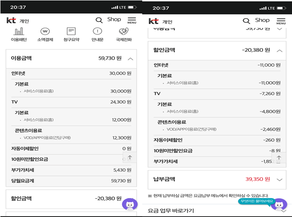Image resolution: width=292 pixels, height=217 pixels.
Task: Open the chatbot mascot in the left screen
Action: (x=129, y=204)
